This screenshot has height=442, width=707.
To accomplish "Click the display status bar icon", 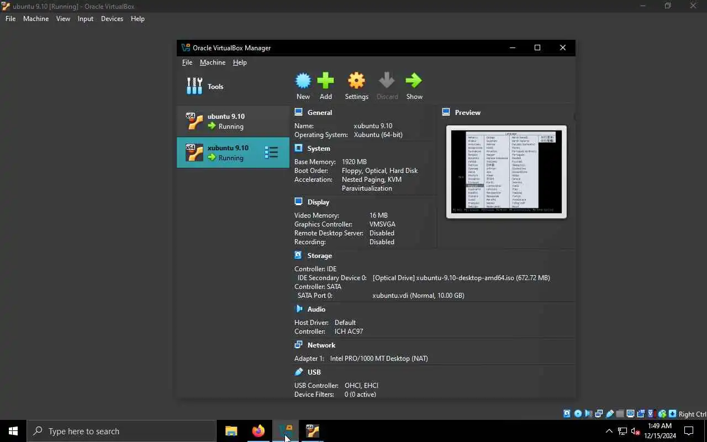I will [x=630, y=414].
